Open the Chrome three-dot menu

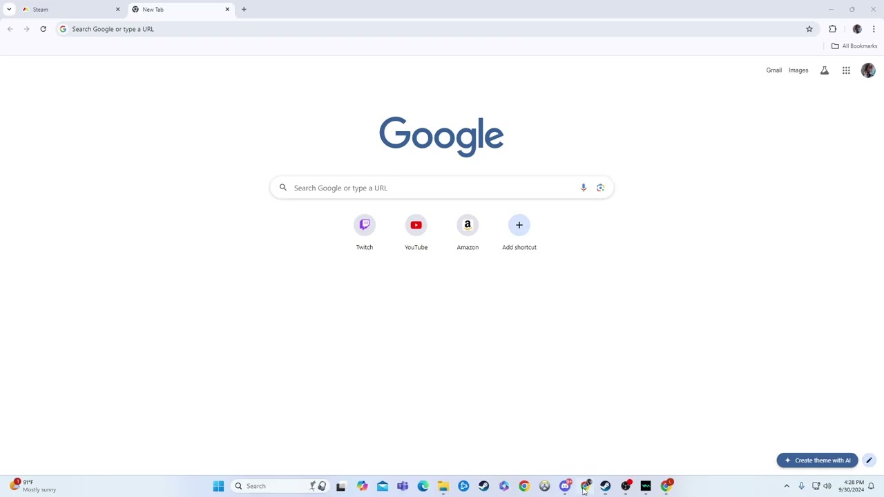[874, 29]
